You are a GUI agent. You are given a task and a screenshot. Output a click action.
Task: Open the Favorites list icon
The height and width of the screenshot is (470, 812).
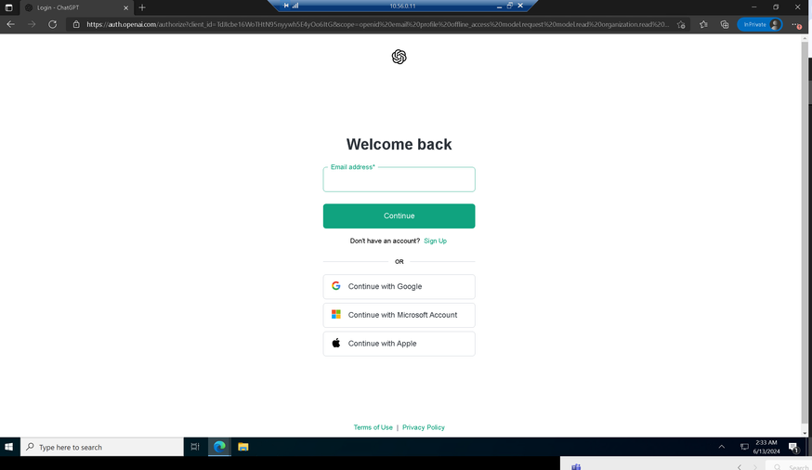[703, 24]
